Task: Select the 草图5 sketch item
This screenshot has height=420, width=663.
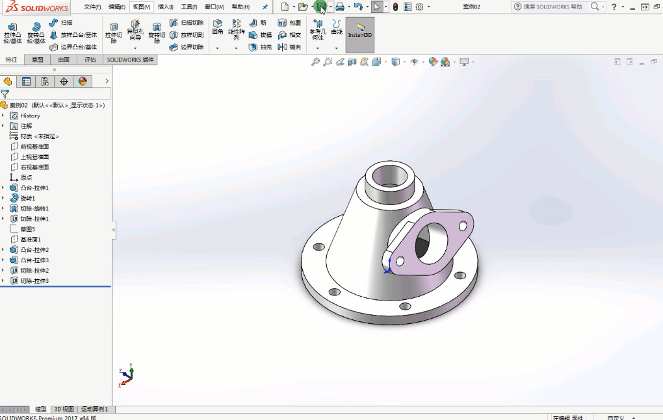Action: tap(23, 229)
